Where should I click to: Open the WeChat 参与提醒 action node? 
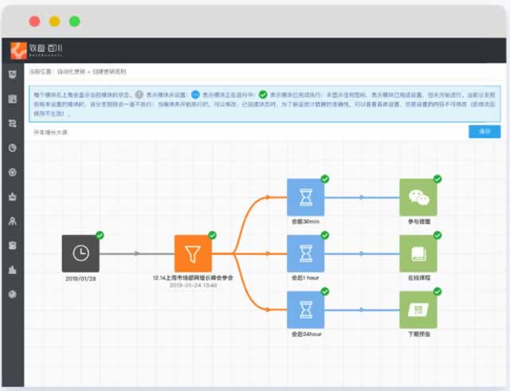[418, 197]
